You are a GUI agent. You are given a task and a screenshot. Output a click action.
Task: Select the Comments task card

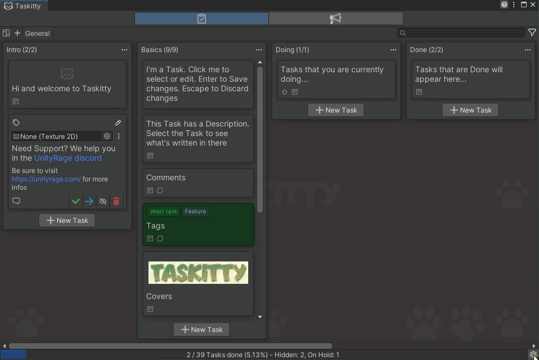pos(198,183)
